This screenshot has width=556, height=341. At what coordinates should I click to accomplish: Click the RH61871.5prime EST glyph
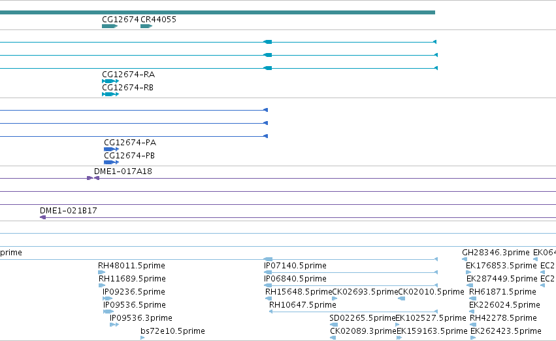[472, 298]
